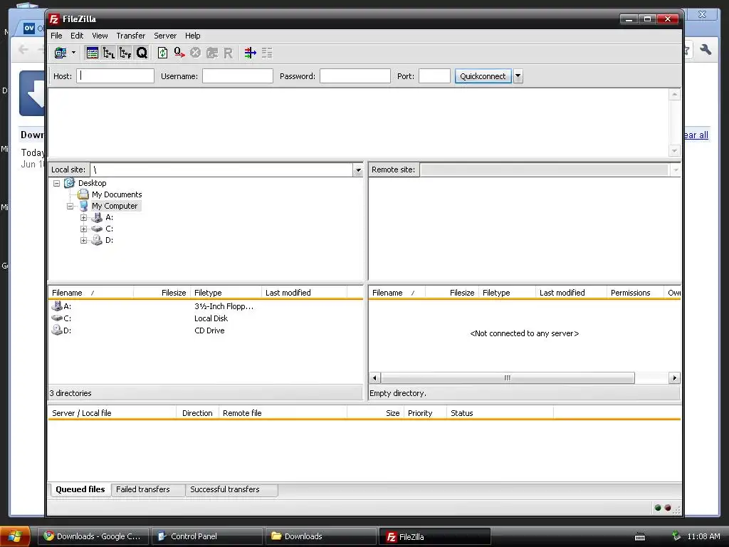Screen dimensions: 729x547
Task: Click the Quickconnect button
Action: tap(483, 76)
